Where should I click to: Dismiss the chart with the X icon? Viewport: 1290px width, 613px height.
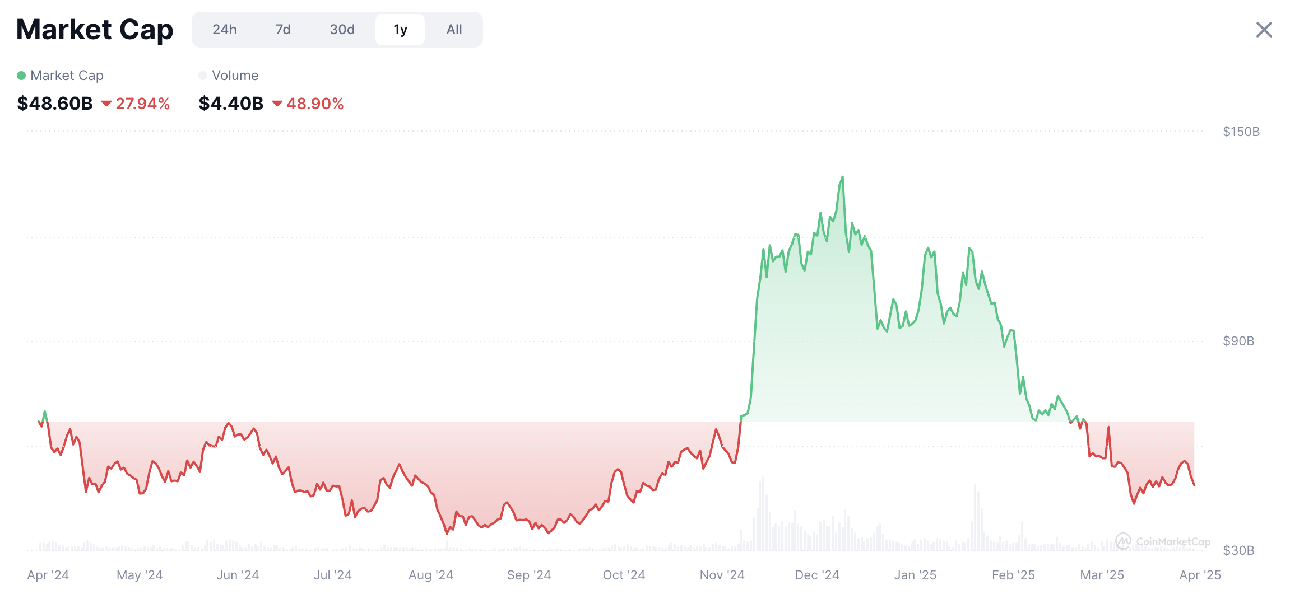1263,30
